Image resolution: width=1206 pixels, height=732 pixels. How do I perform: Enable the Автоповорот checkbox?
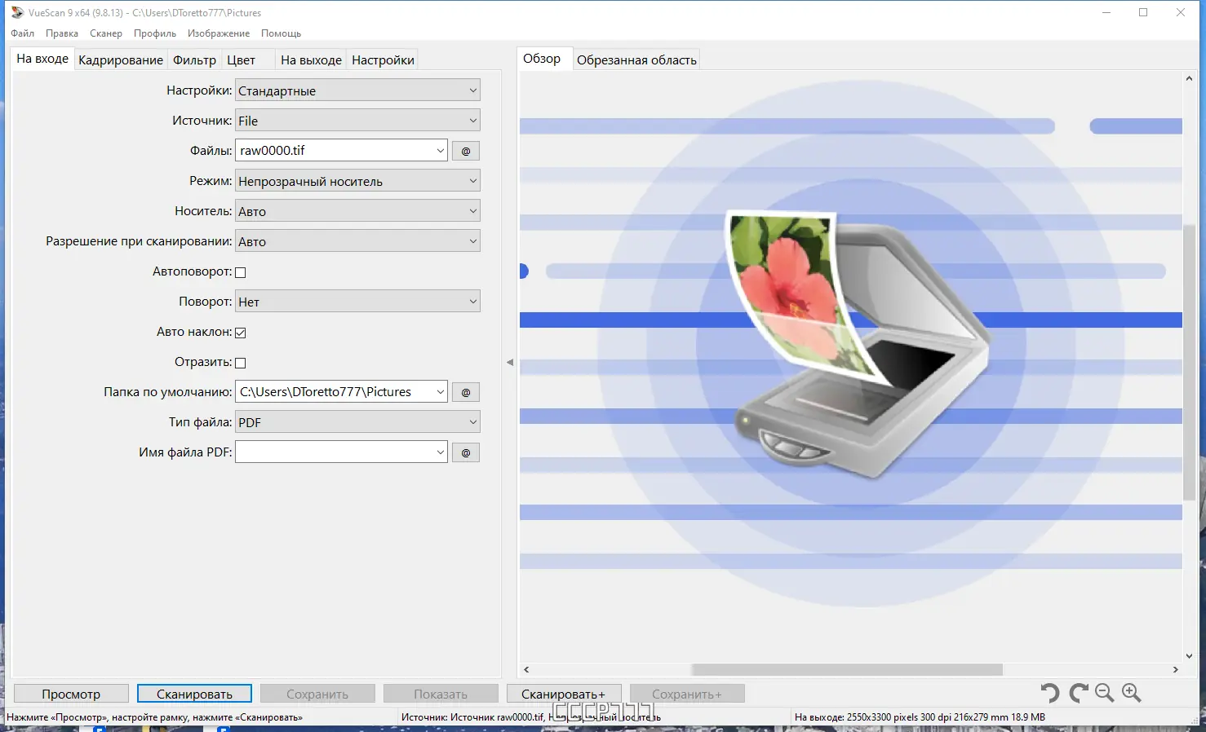click(x=241, y=272)
